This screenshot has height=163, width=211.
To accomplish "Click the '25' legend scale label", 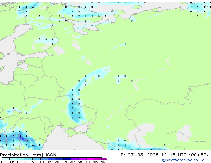I will click(65, 162).
